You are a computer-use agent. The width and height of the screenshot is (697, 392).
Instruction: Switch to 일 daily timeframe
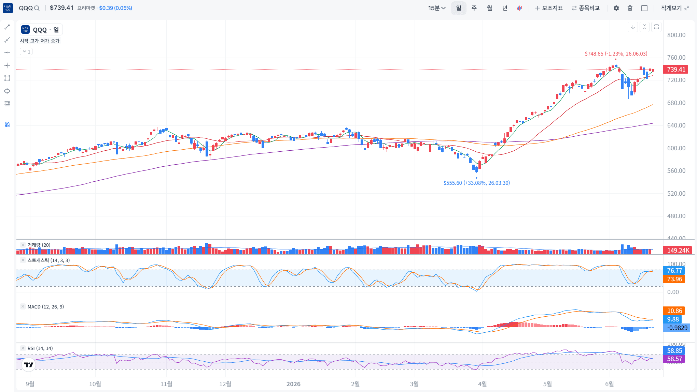[459, 8]
